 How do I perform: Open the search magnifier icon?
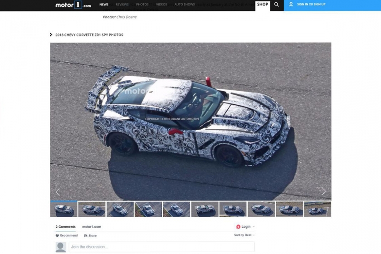[x=277, y=5]
